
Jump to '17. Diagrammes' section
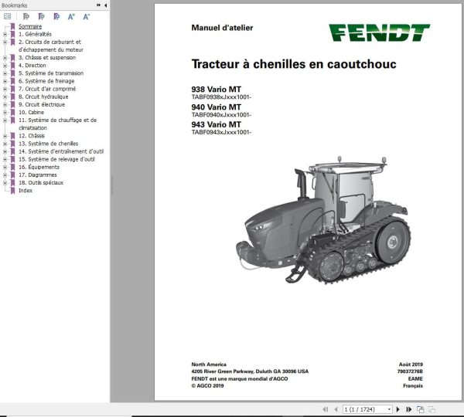tap(38, 175)
